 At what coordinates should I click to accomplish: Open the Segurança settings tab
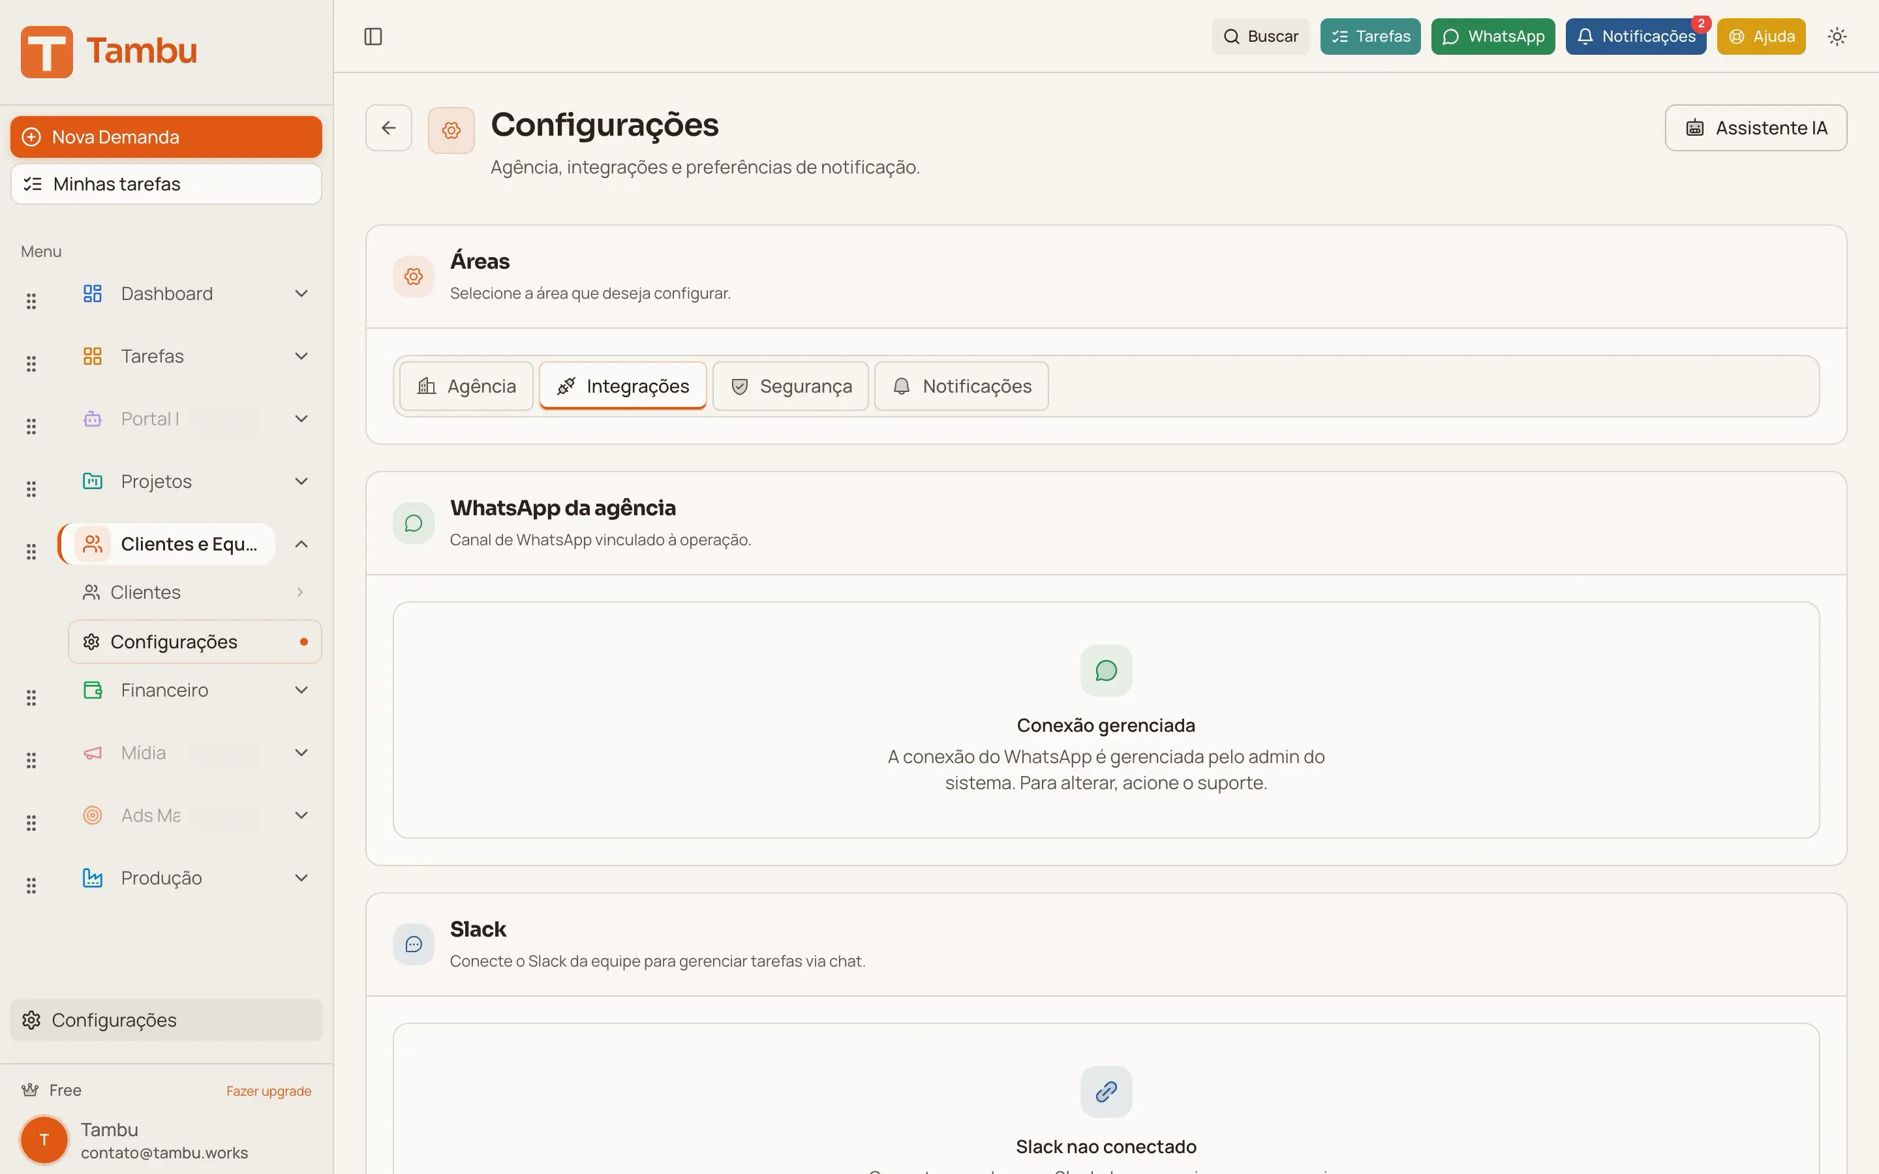point(791,386)
